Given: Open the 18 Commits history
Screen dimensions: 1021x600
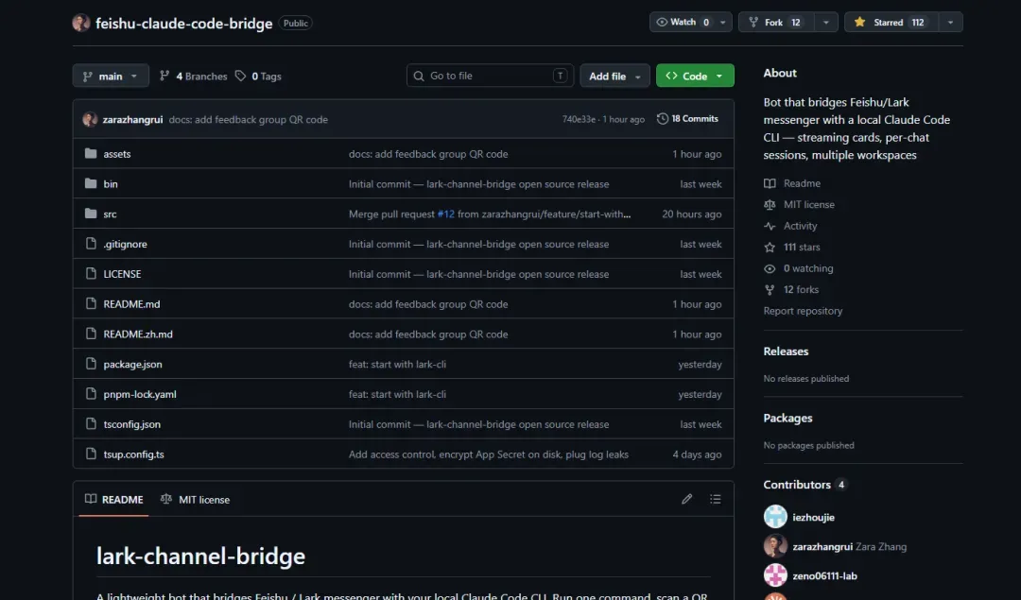Looking at the screenshot, I should [687, 118].
